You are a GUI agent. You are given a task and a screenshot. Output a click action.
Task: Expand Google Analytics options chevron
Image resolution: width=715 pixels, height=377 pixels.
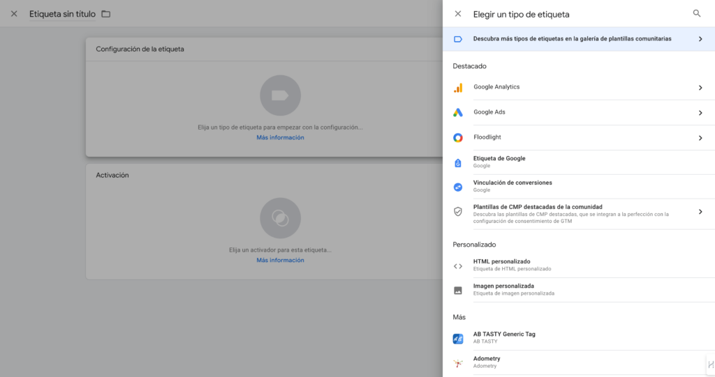pos(700,87)
